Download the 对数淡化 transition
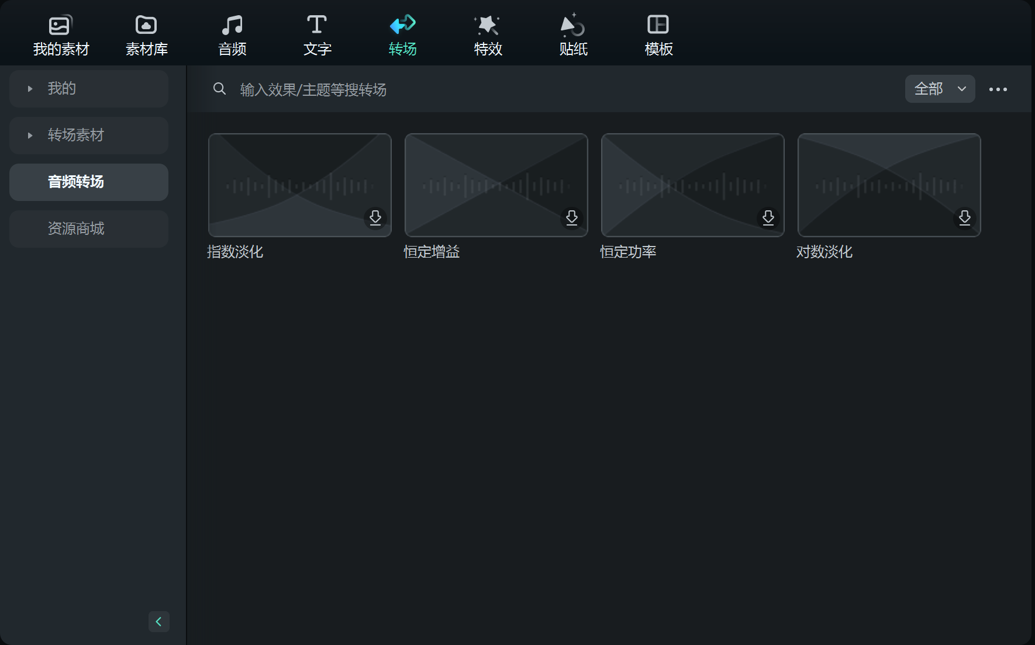The height and width of the screenshot is (645, 1035). pyautogui.click(x=965, y=218)
